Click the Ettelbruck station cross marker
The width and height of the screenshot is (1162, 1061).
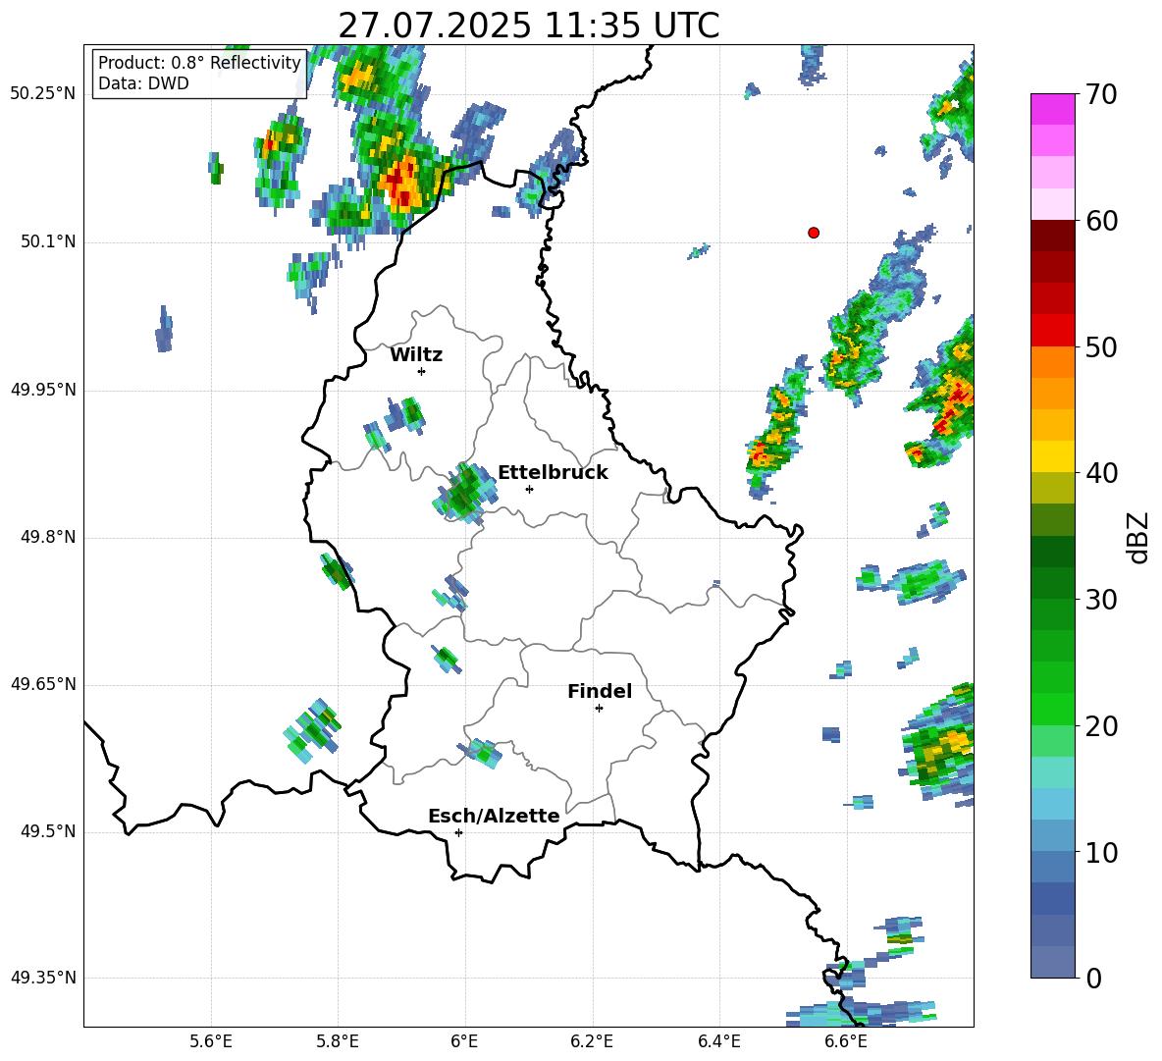pos(529,489)
